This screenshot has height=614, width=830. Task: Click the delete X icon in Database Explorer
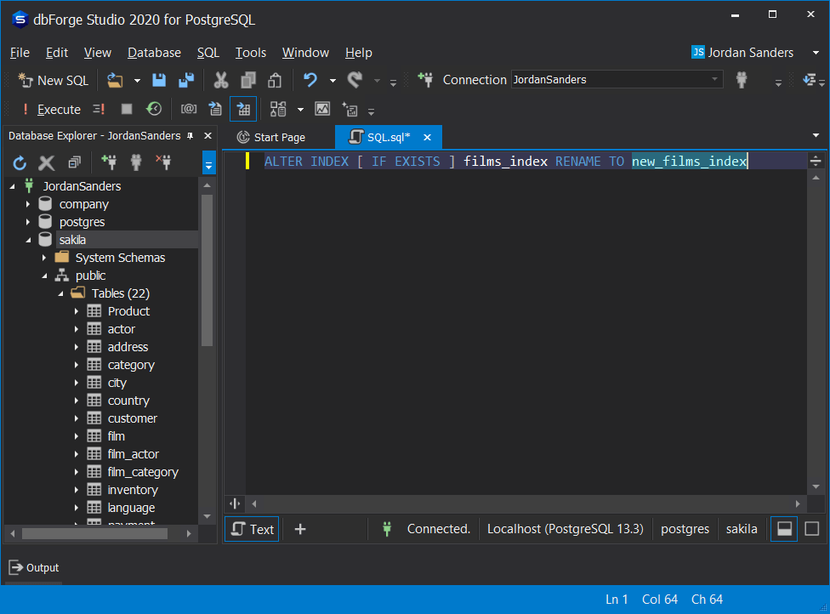[x=47, y=162]
